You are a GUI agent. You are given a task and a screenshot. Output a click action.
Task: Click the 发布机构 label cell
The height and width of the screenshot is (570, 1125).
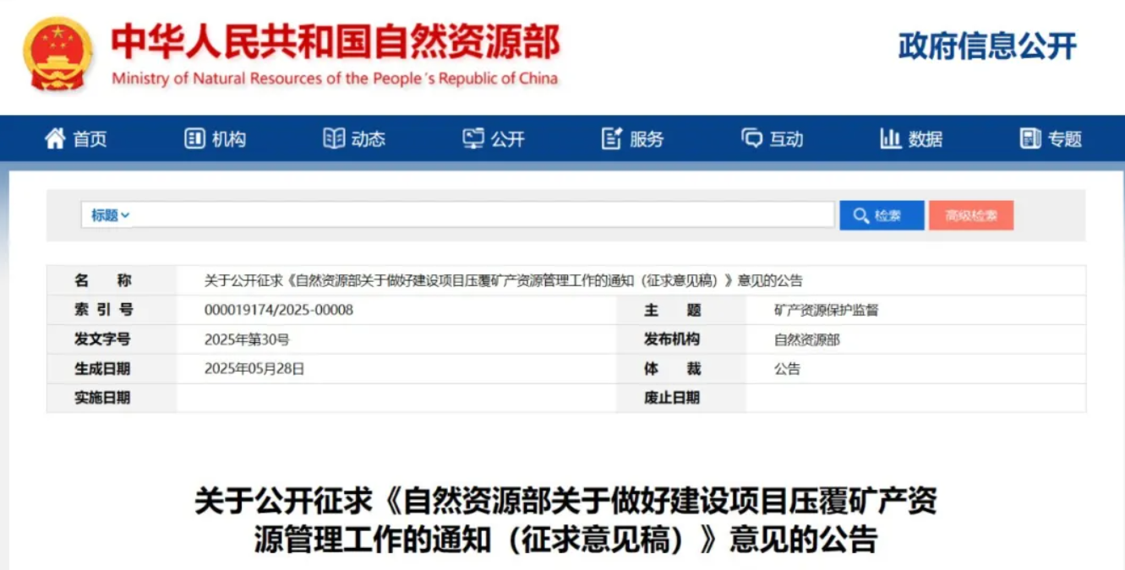tap(681, 339)
